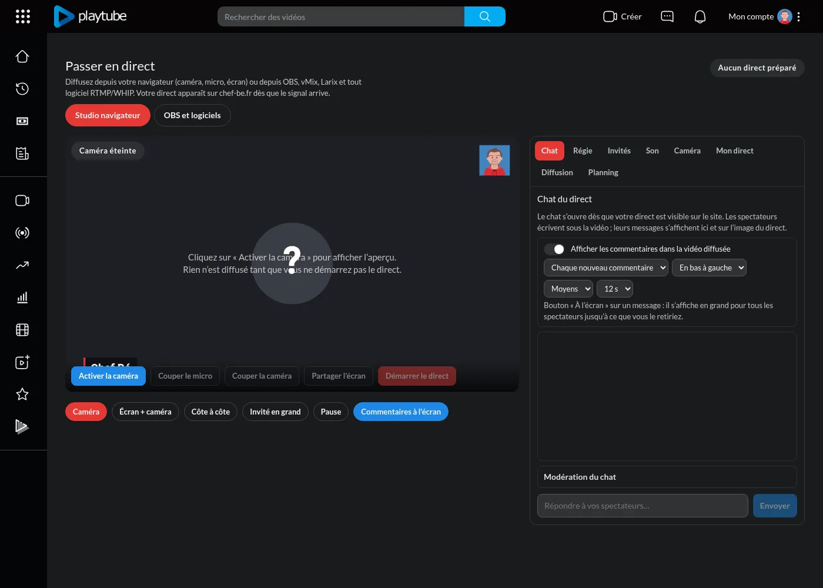Image resolution: width=823 pixels, height=588 pixels.
Task: Open the Moyens size dropdown
Action: (568, 289)
